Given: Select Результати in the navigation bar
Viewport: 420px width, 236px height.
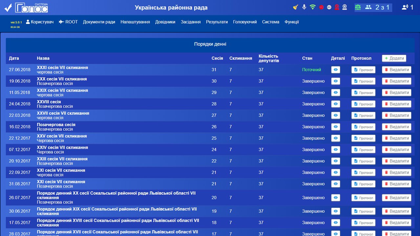Looking at the screenshot, I should pos(217,22).
